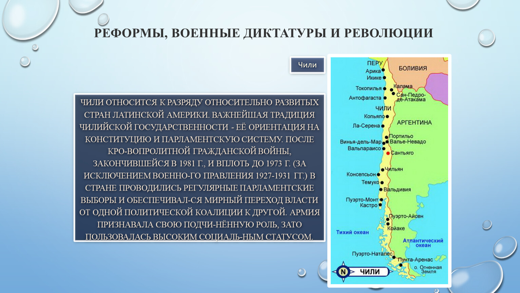Click the "Чили" label button
520x293 pixels.
[307, 65]
